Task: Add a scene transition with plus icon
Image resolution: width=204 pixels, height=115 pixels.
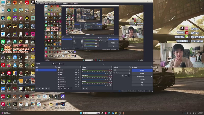Action: pos(123,75)
